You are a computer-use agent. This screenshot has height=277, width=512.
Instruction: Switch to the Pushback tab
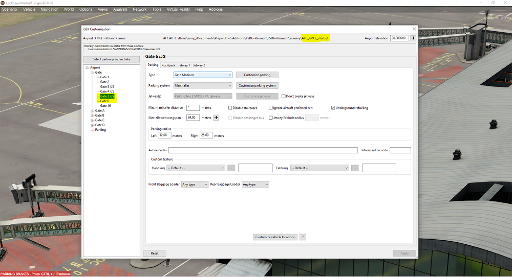(x=168, y=65)
